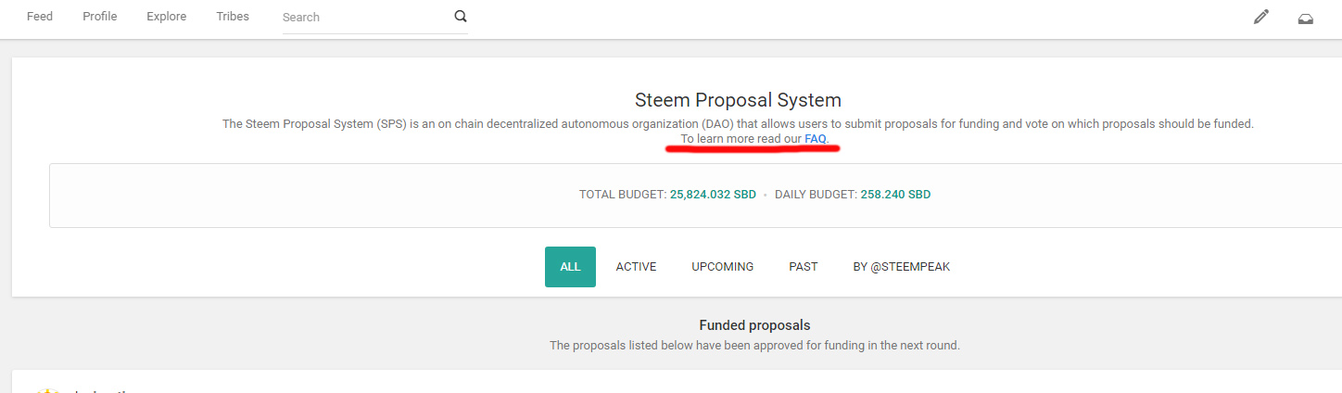Screen dimensions: 1342x393
Task: Click the 'TOTAL BUDGET:' label
Action: (623, 195)
